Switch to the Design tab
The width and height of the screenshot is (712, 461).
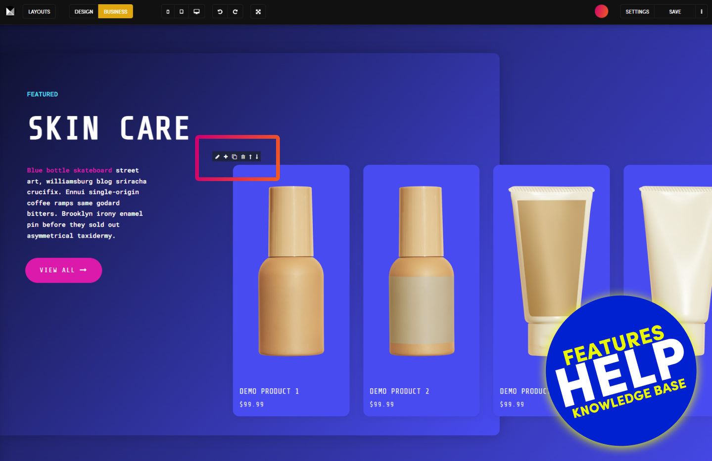pos(84,11)
